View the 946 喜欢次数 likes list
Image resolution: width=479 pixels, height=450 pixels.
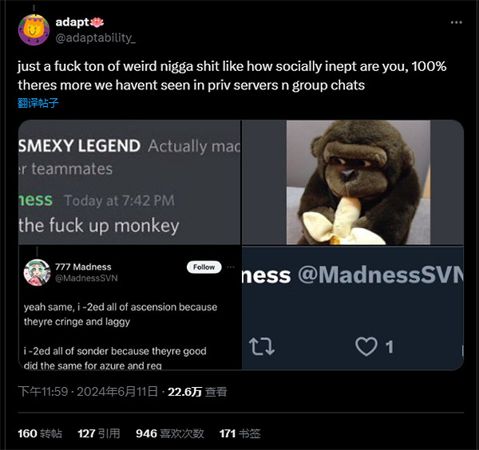tap(170, 433)
